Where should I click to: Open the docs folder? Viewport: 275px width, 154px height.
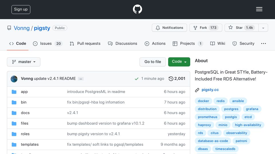(25, 113)
